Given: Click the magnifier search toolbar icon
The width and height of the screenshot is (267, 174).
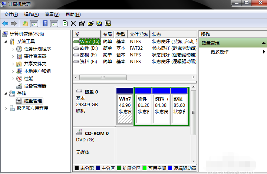Looking at the screenshot, I should [x=99, y=23].
